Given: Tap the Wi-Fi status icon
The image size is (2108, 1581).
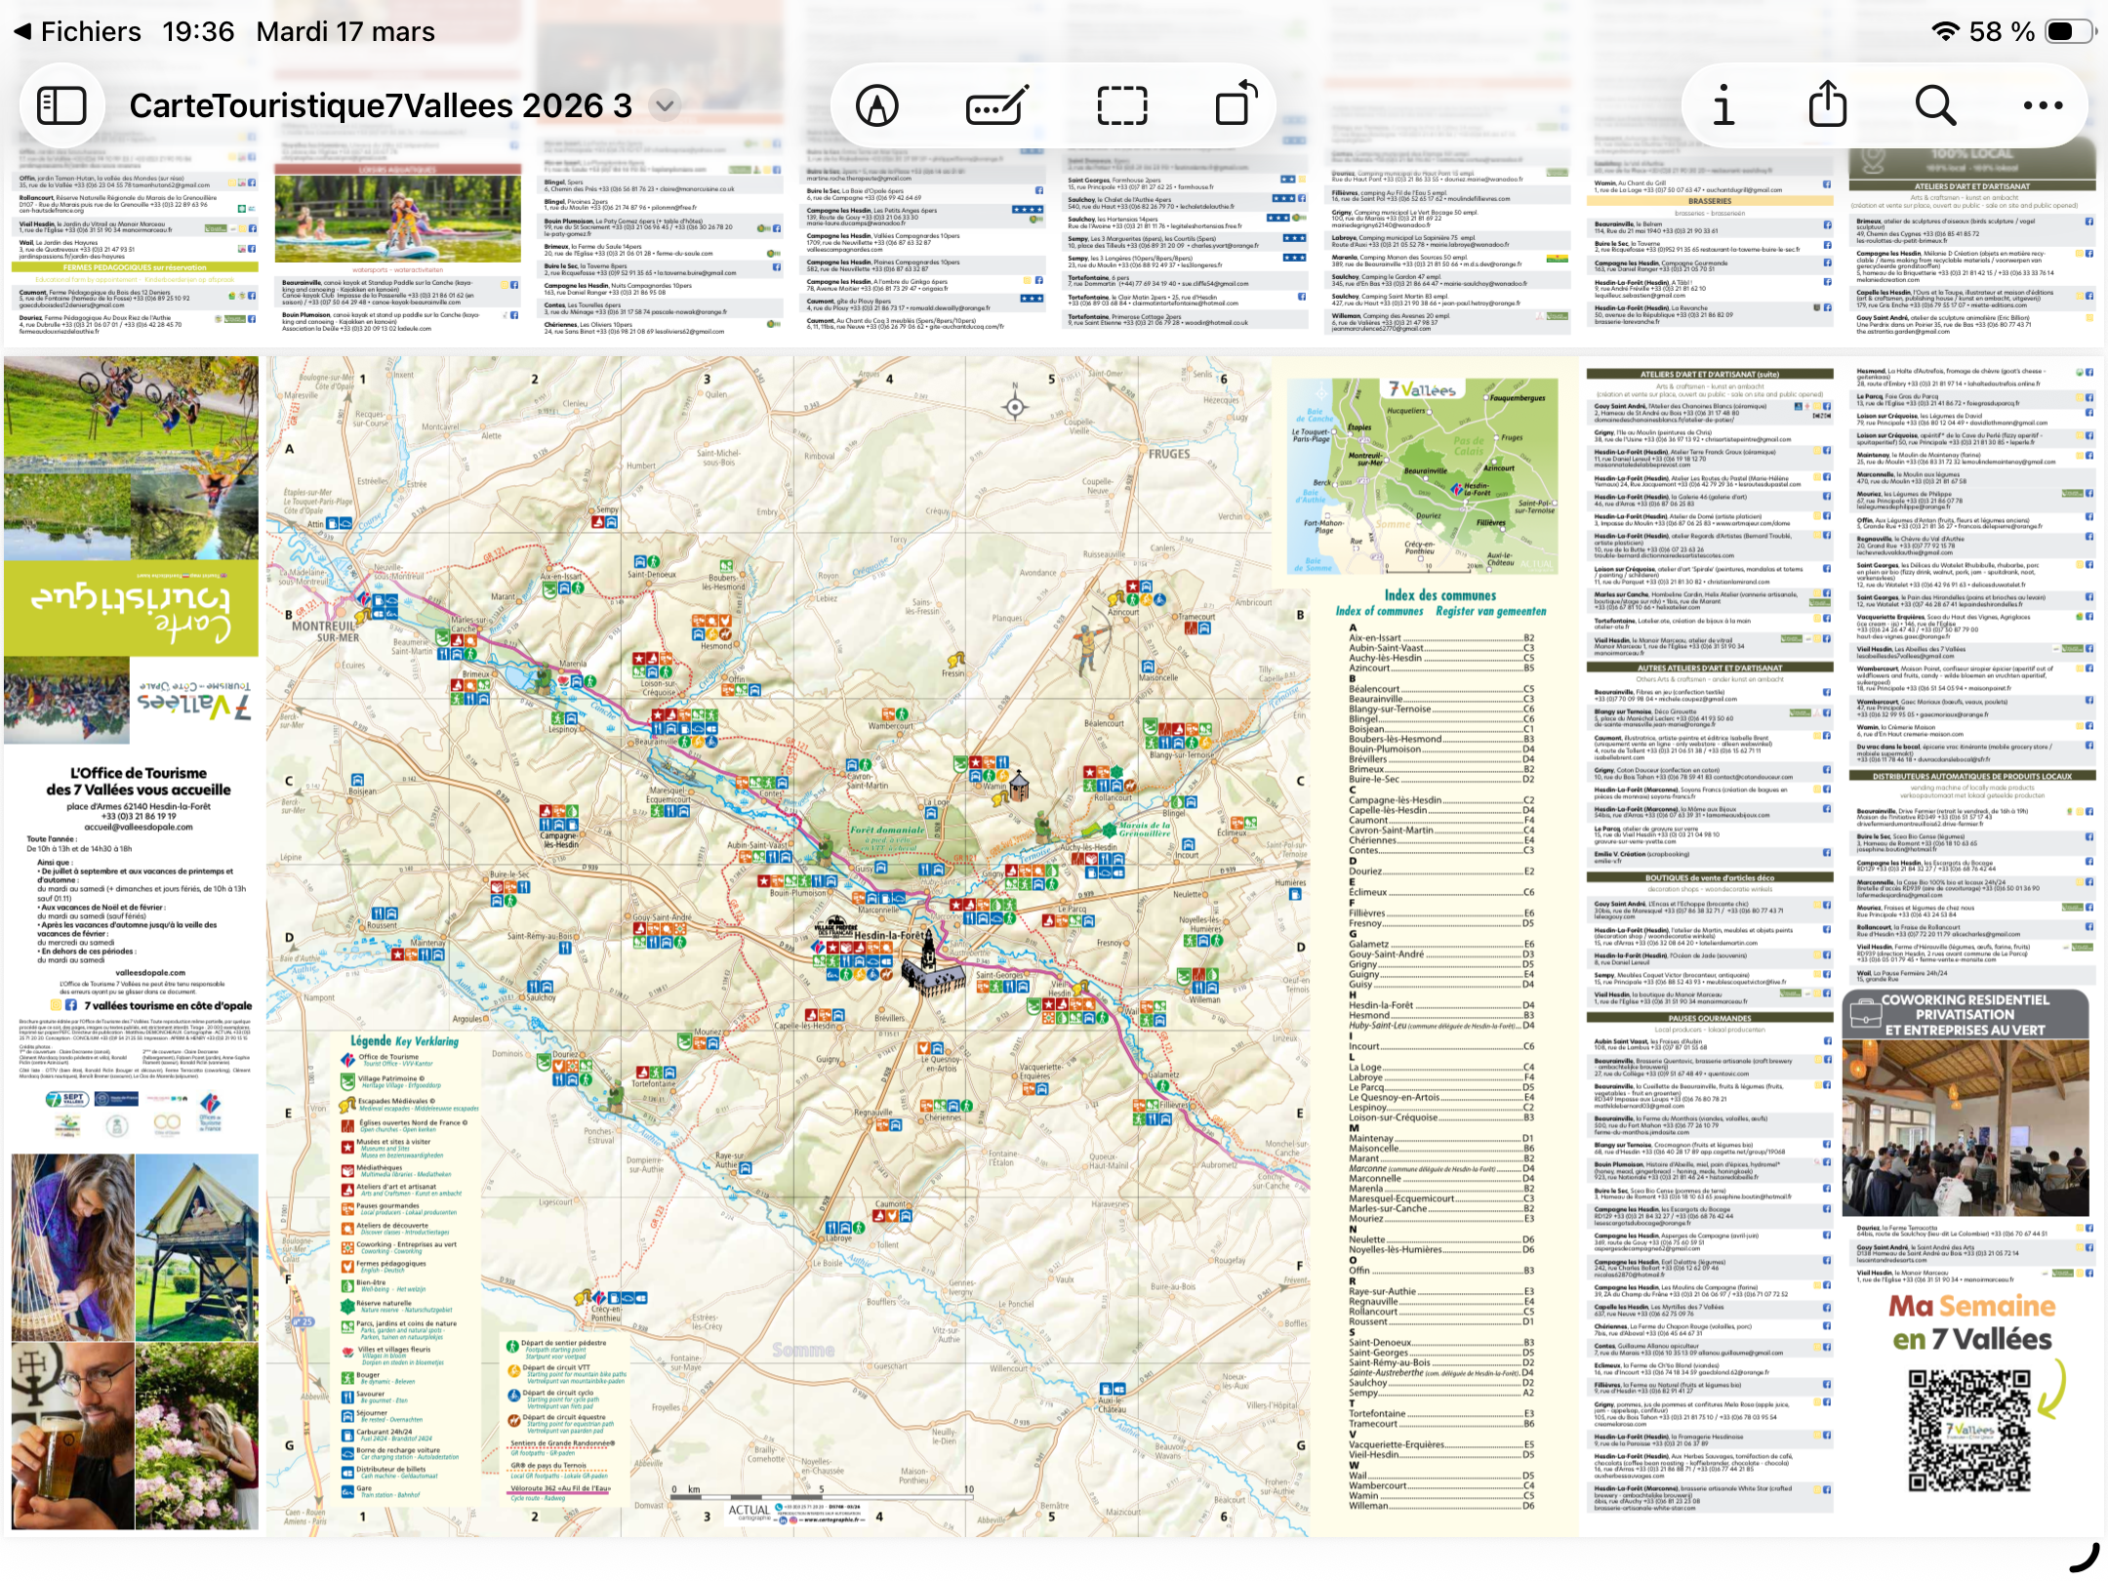Looking at the screenshot, I should [1944, 31].
